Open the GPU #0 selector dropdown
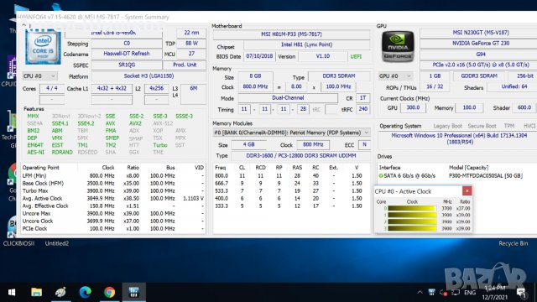The image size is (537, 302). point(395,76)
